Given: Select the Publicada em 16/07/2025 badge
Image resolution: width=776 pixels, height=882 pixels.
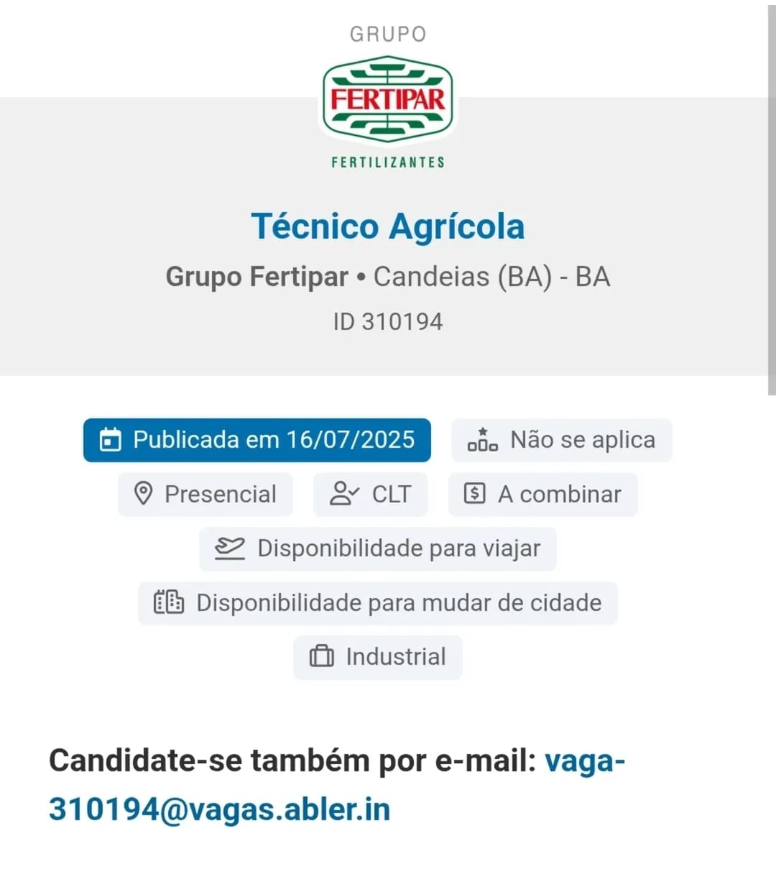Looking at the screenshot, I should click(x=257, y=440).
